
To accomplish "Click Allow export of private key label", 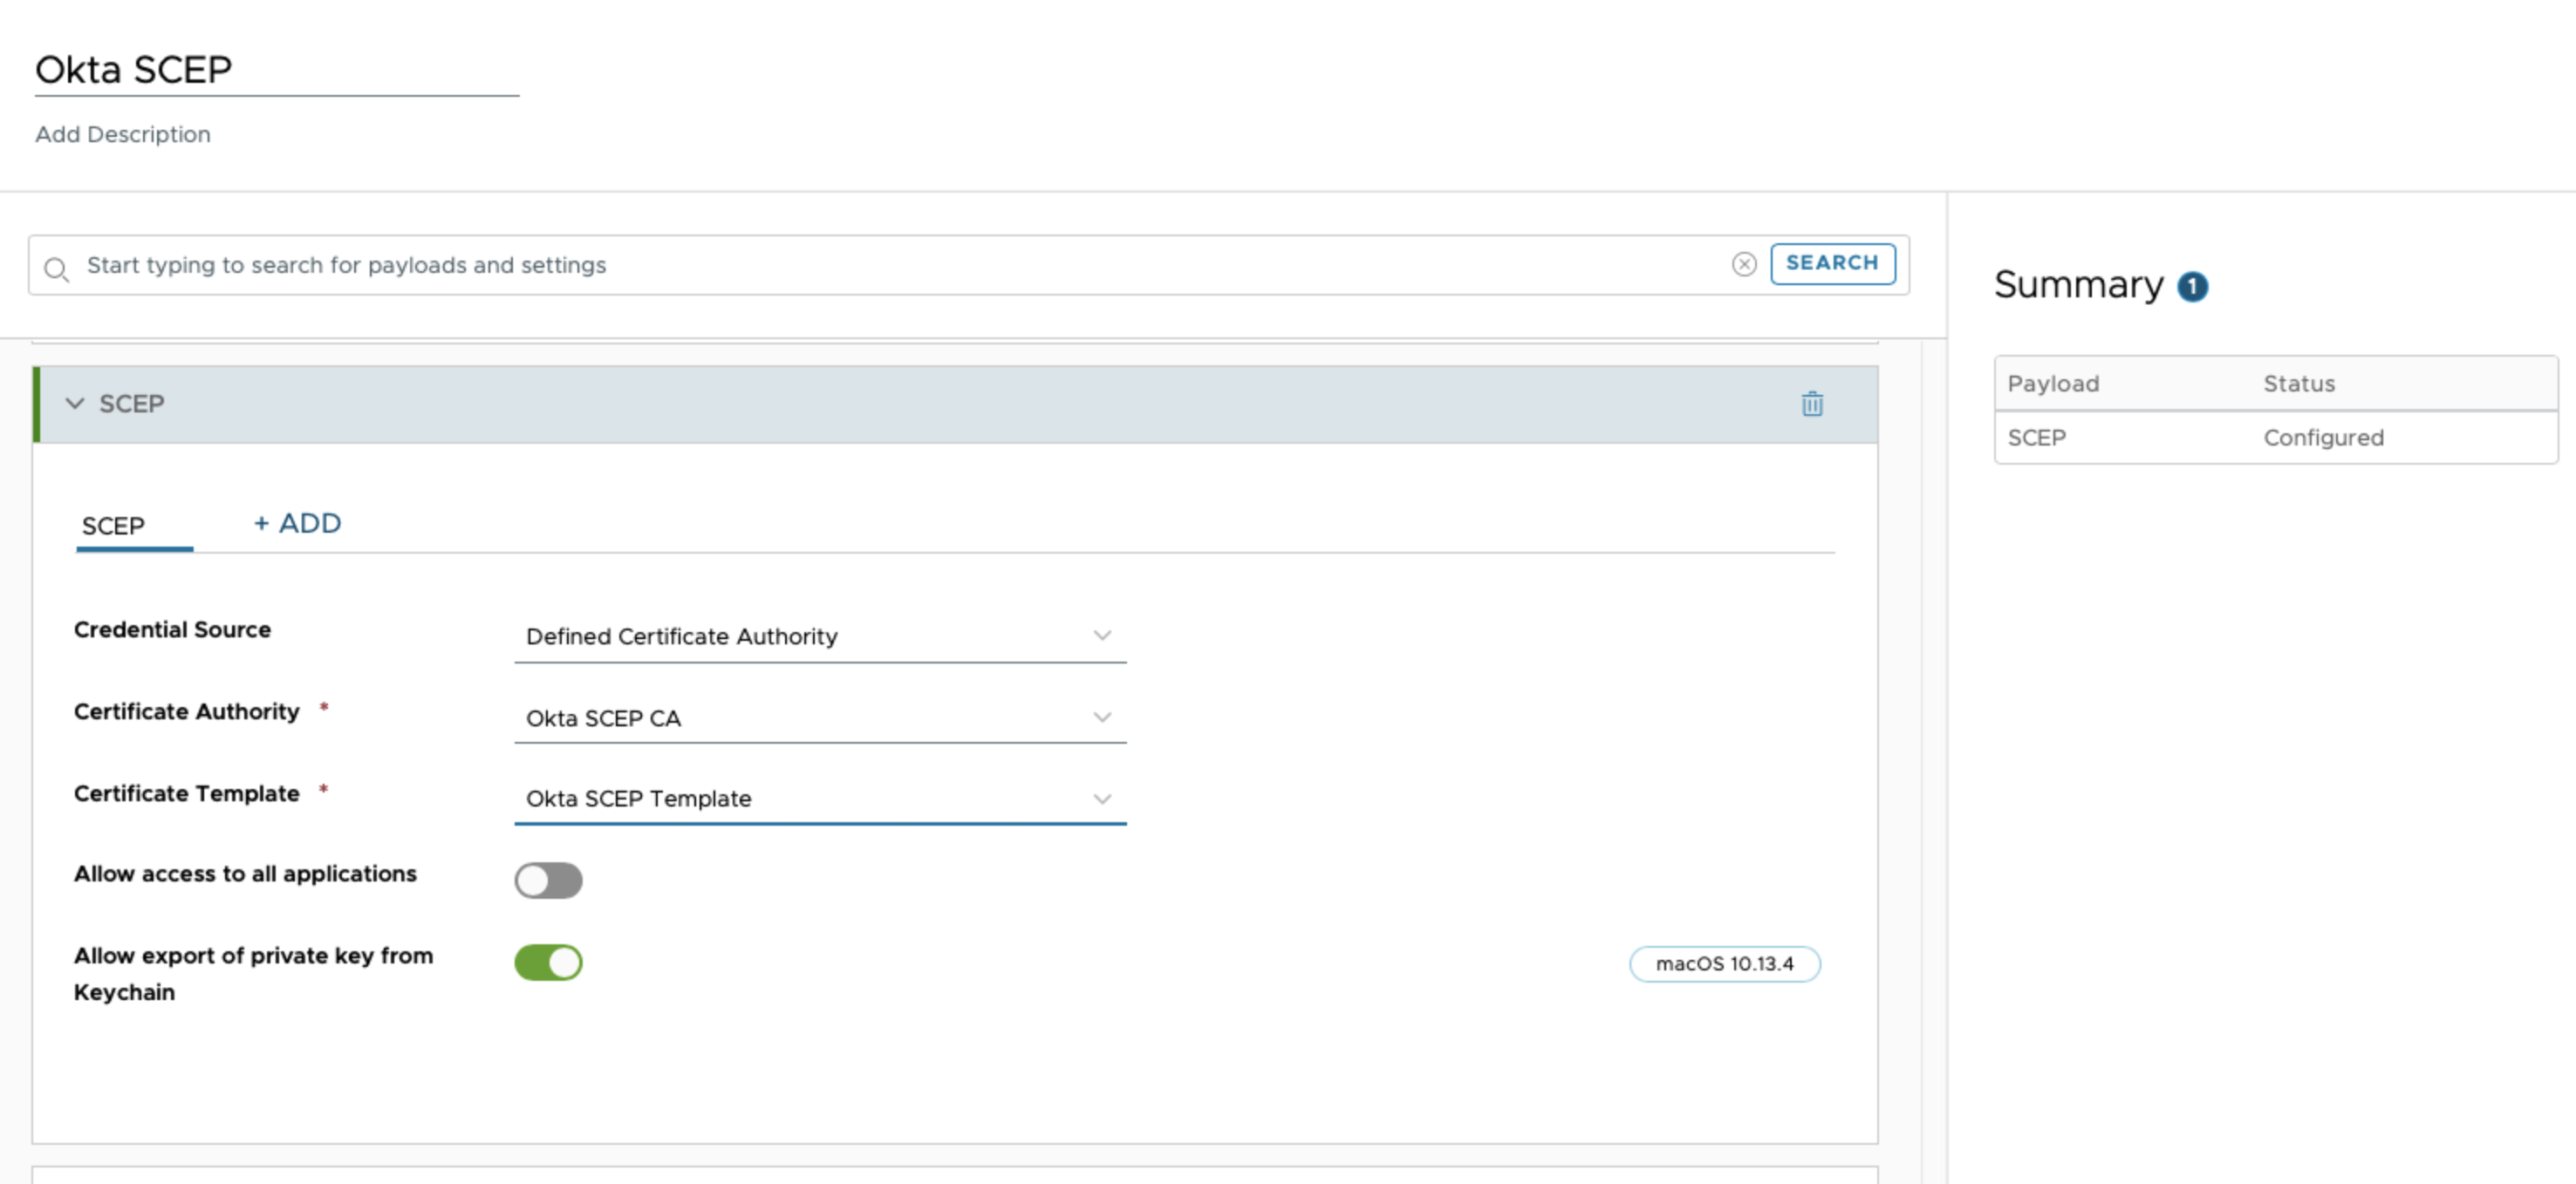I will pos(253,974).
